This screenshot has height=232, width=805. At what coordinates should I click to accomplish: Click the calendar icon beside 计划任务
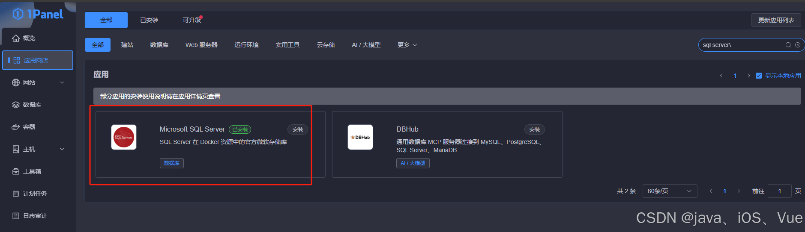point(16,194)
